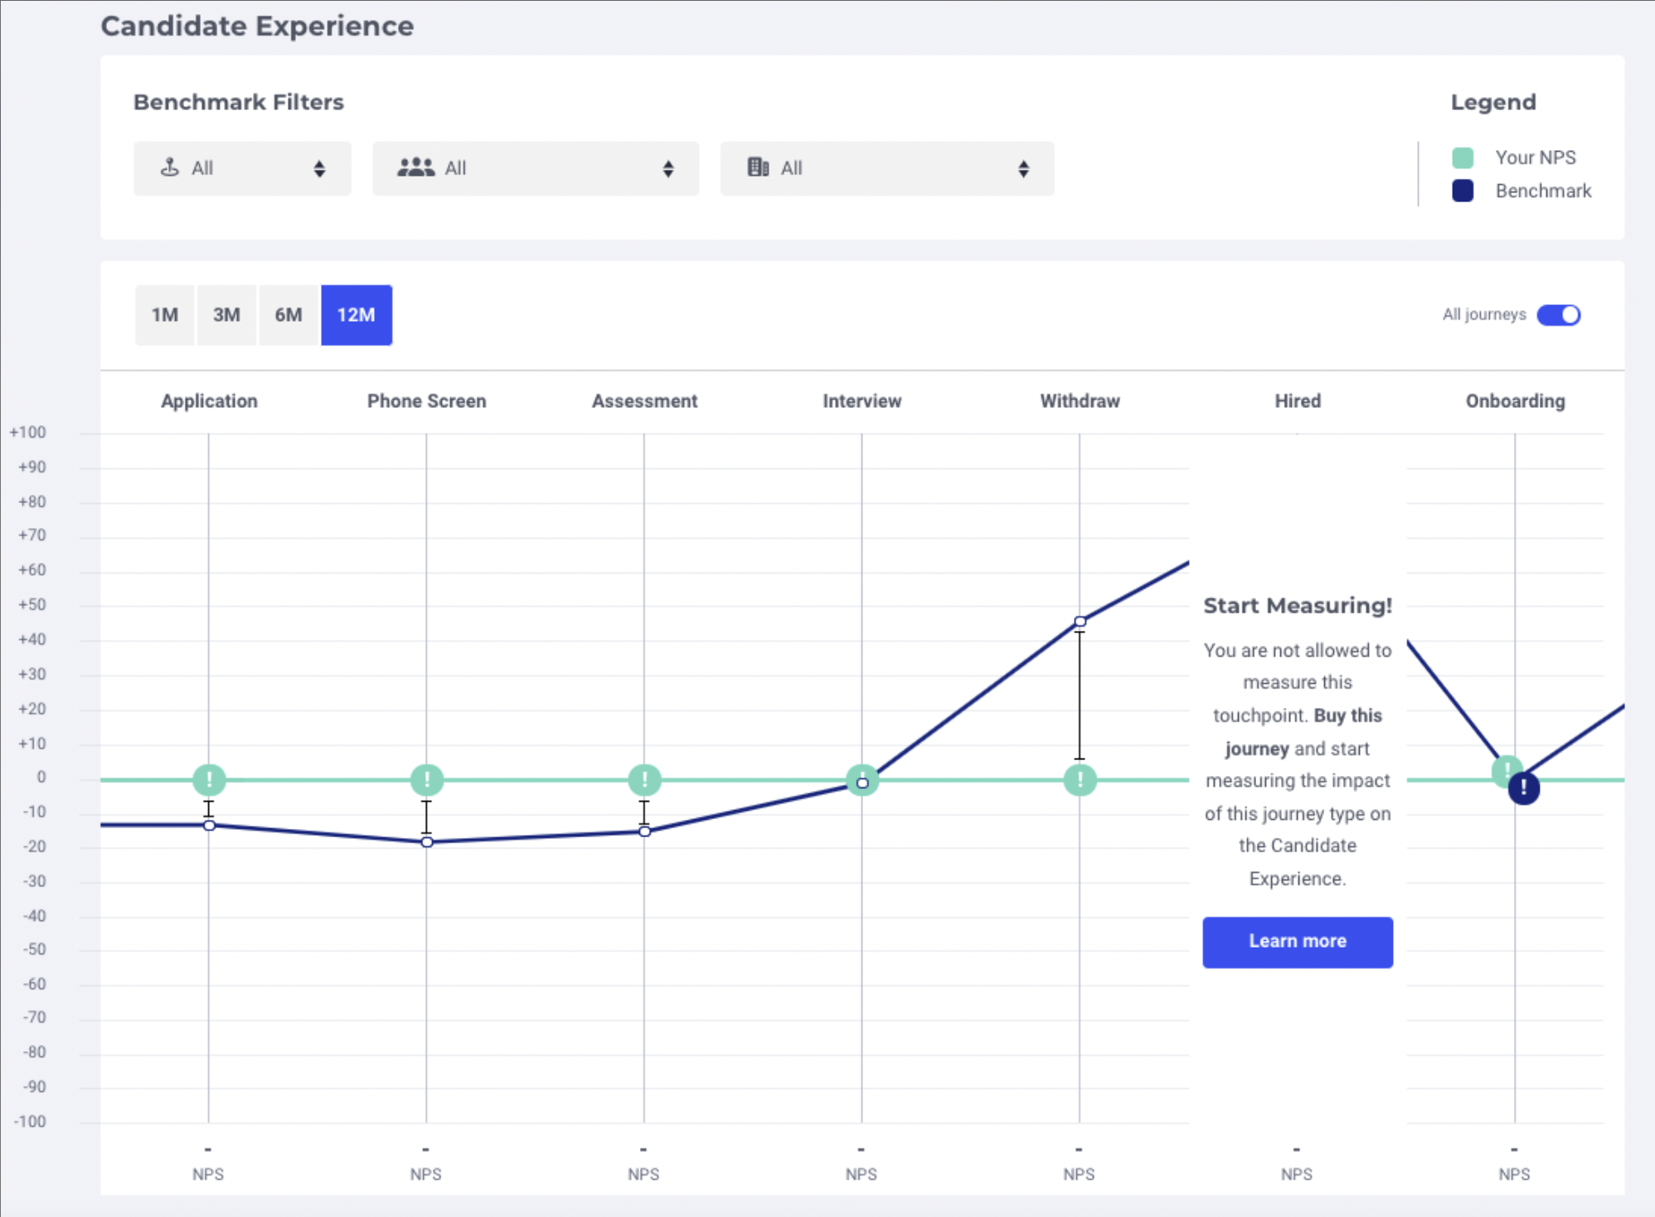This screenshot has height=1217, width=1655.
Task: Select the 1M time range
Action: [x=165, y=315]
